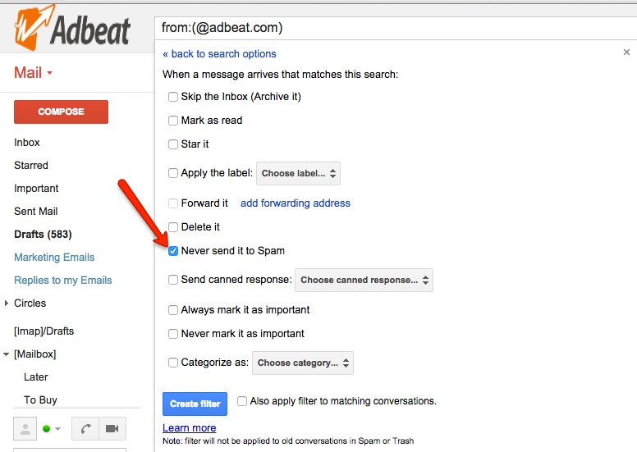Enable the Star it checkbox
The width and height of the screenshot is (637, 452).
173,144
